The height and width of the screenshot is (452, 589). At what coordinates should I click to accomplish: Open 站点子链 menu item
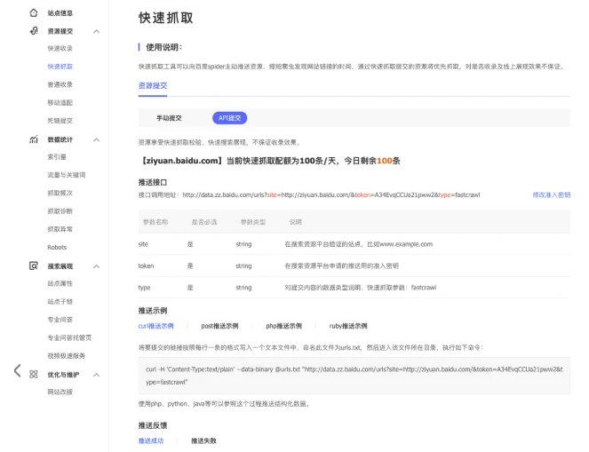(60, 301)
